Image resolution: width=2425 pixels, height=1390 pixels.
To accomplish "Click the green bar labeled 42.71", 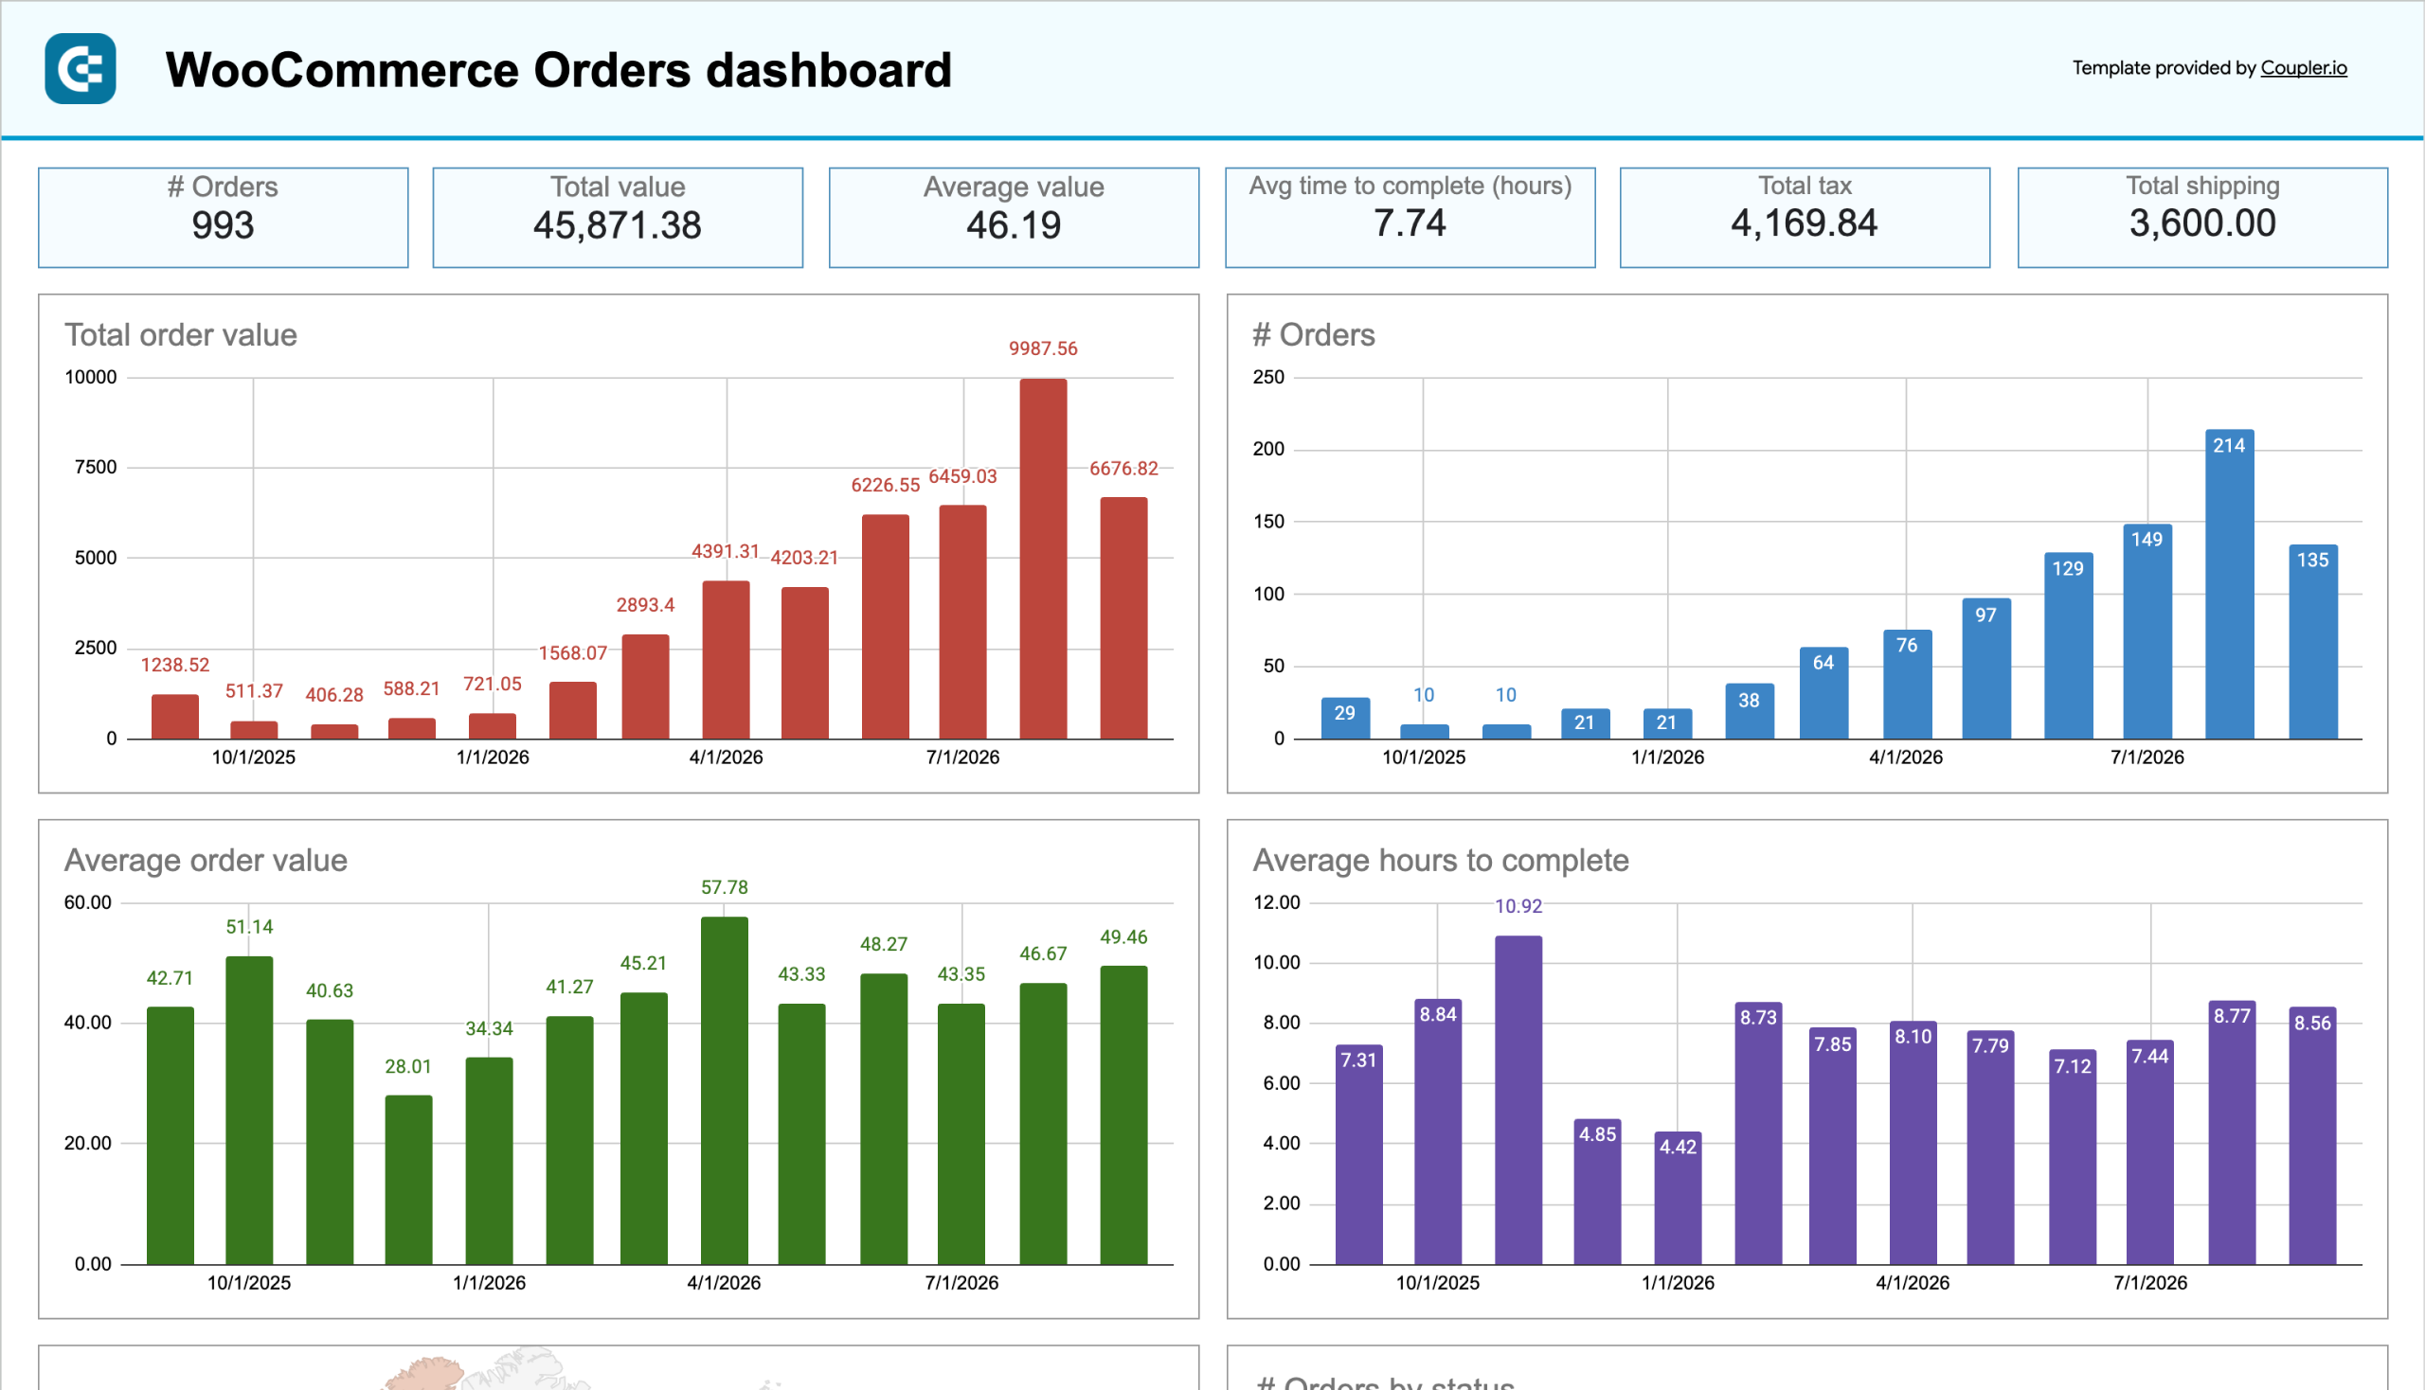I will pos(170,1135).
